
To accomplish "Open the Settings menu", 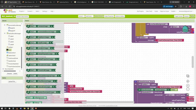I will [45, 11].
